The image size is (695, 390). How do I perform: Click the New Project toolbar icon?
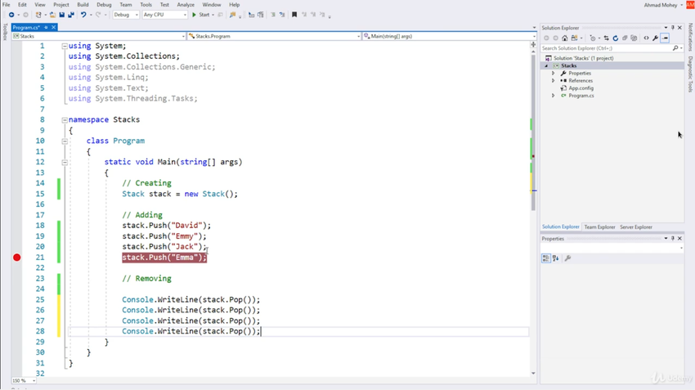point(38,15)
